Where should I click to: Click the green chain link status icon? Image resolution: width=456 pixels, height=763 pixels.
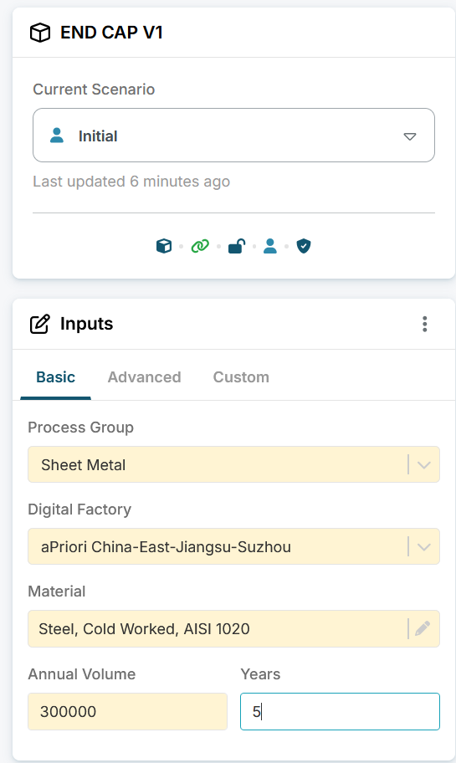200,246
